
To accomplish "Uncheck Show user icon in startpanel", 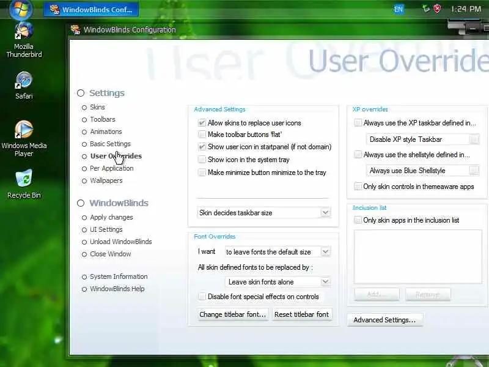I will pyautogui.click(x=202, y=147).
